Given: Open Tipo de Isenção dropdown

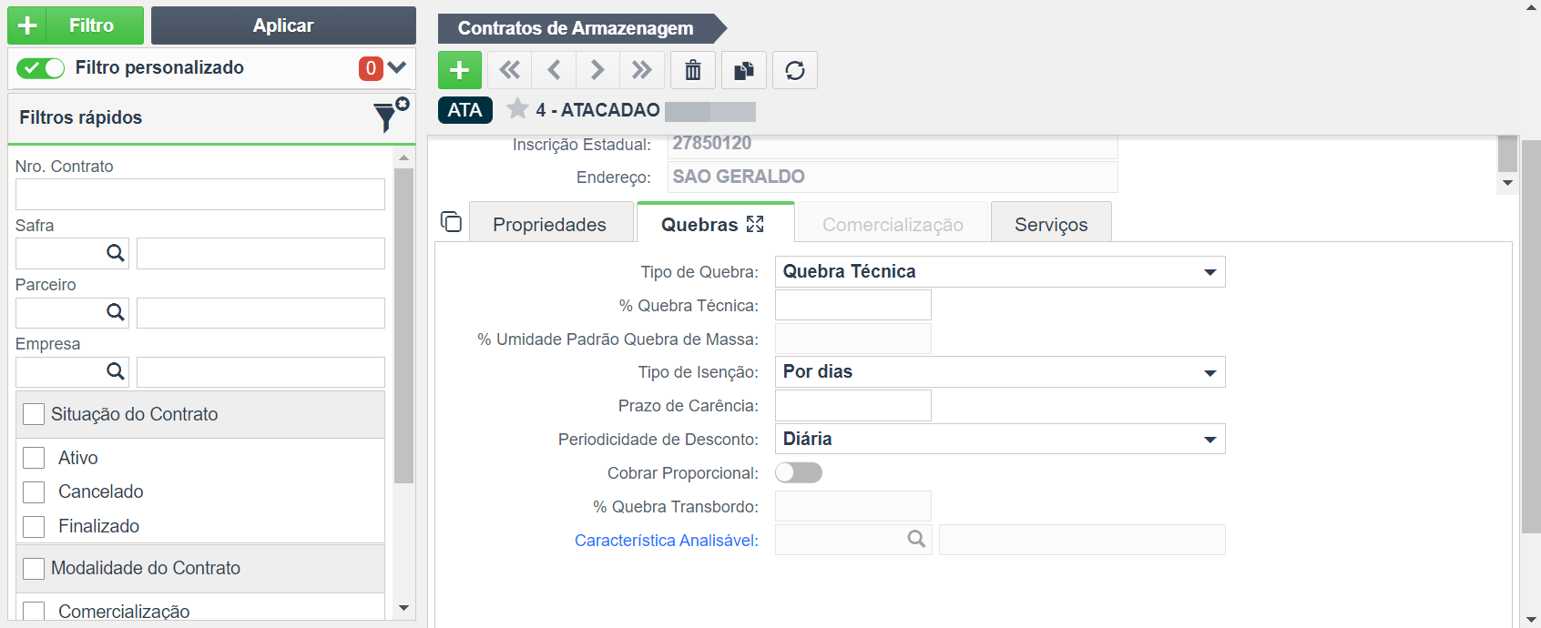Looking at the screenshot, I should pos(1000,371).
